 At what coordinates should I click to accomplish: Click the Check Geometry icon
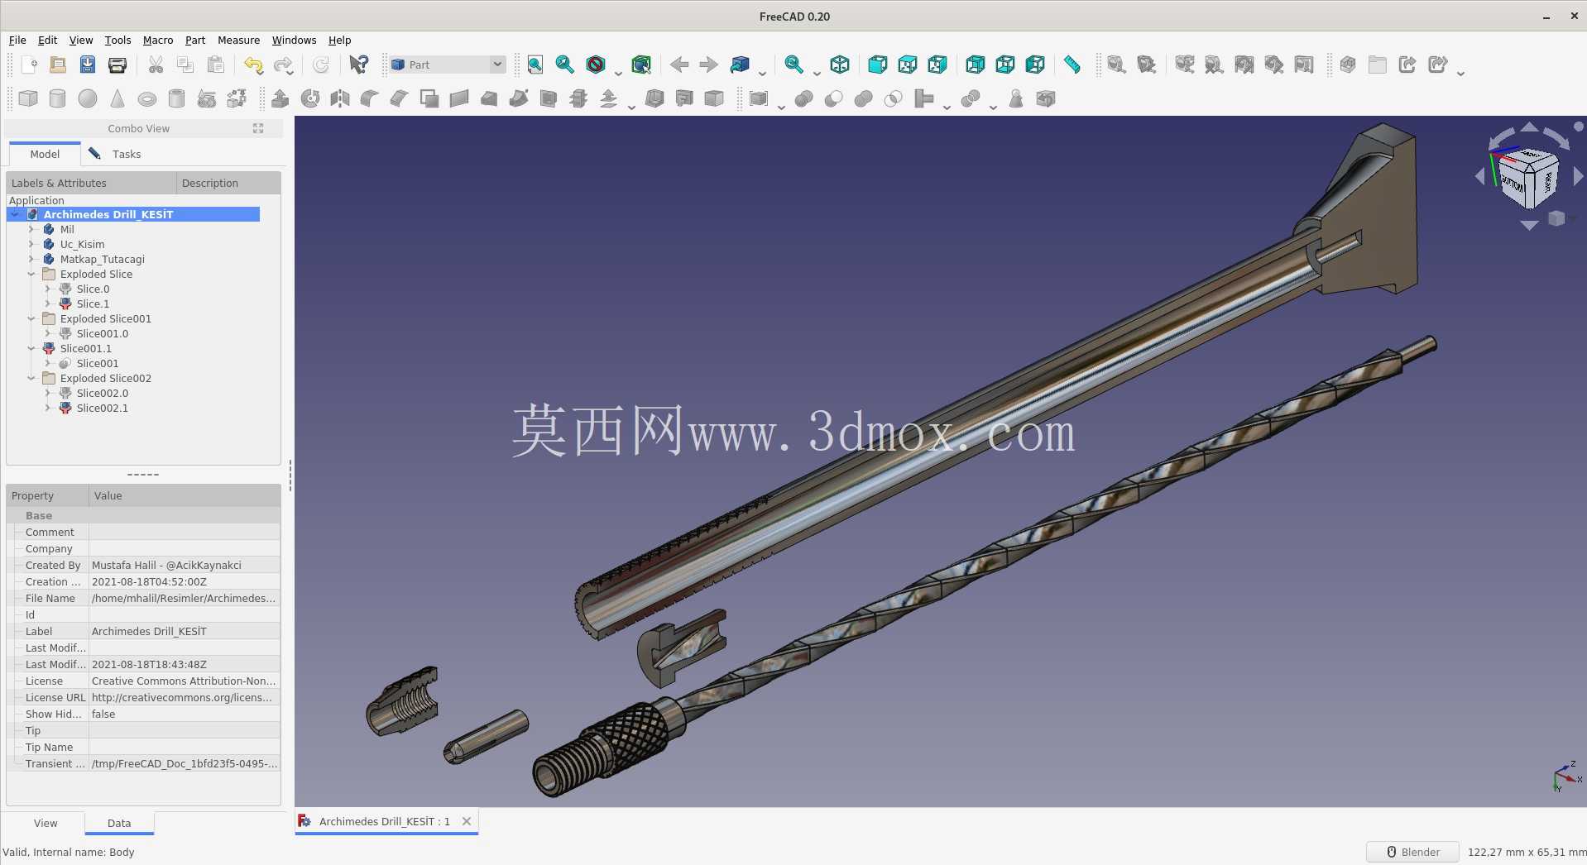pyautogui.click(x=1016, y=99)
